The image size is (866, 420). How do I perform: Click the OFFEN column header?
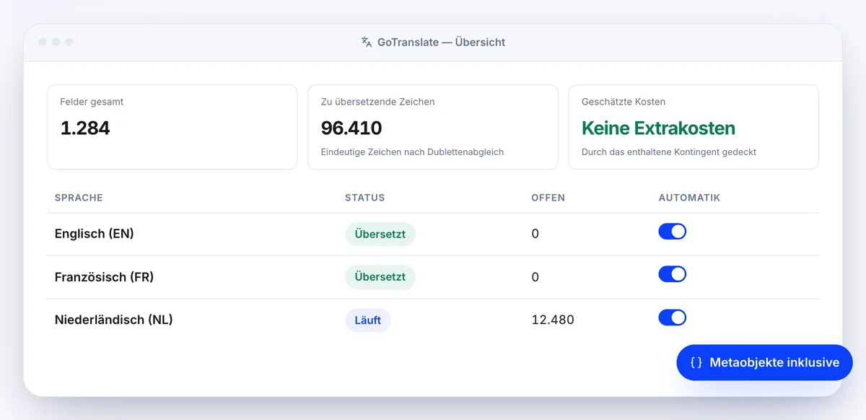pos(548,198)
